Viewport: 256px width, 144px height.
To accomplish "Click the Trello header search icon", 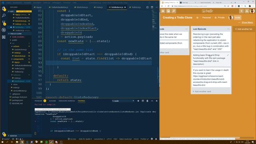I will (174, 11).
